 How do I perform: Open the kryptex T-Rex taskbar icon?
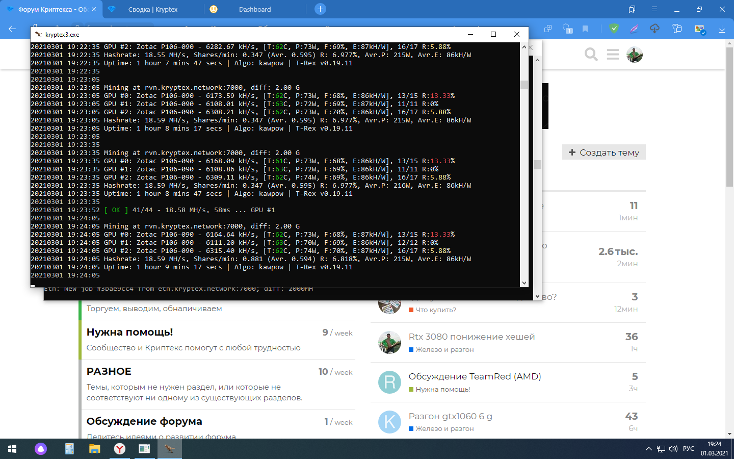(169, 449)
